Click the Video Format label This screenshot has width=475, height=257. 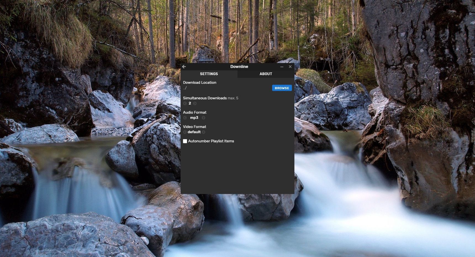194,127
